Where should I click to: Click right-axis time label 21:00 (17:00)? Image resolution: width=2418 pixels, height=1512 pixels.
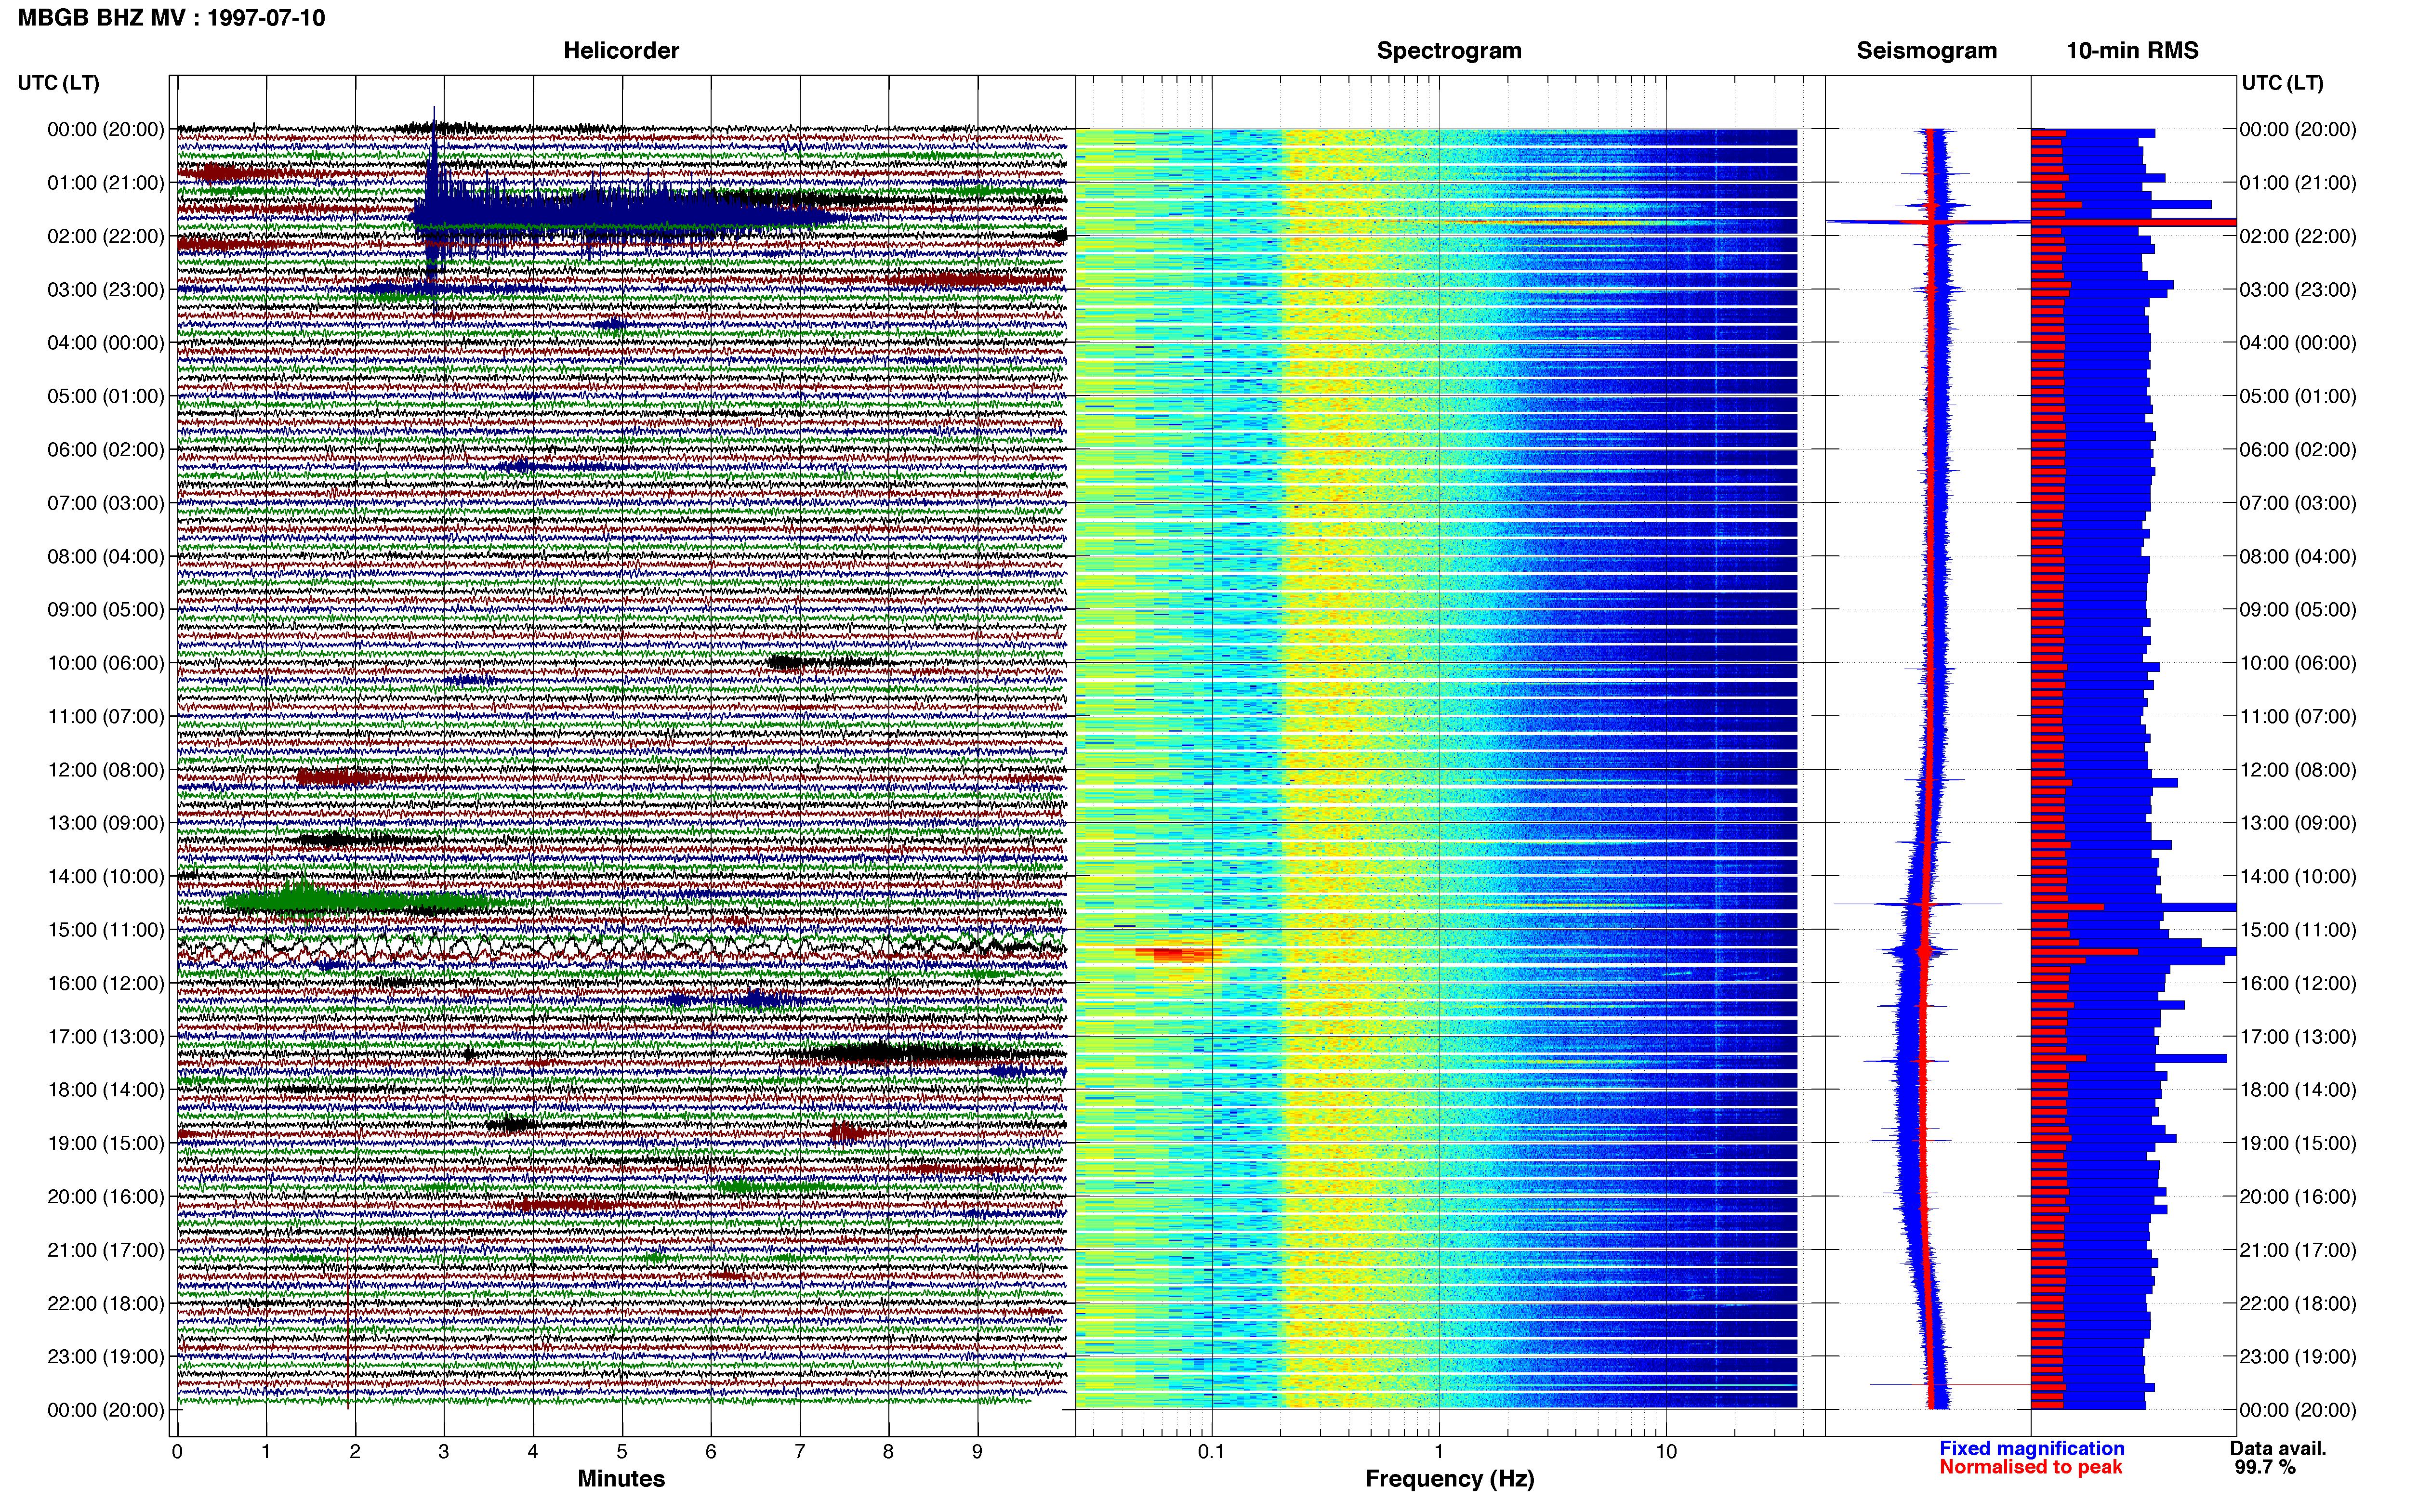coord(2298,1250)
